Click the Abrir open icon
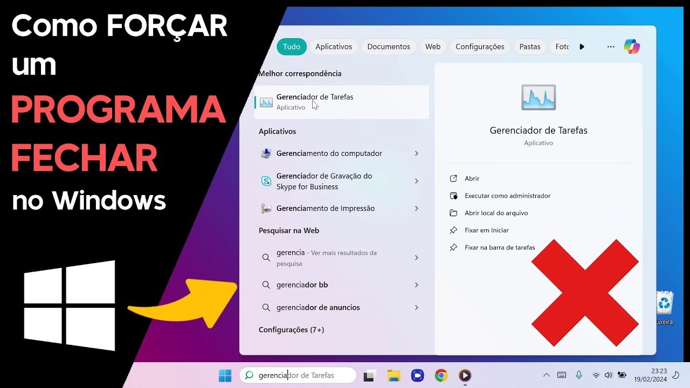 (x=453, y=178)
